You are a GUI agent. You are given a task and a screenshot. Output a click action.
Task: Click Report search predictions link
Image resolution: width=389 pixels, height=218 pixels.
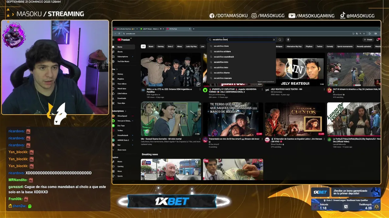pos(266,82)
